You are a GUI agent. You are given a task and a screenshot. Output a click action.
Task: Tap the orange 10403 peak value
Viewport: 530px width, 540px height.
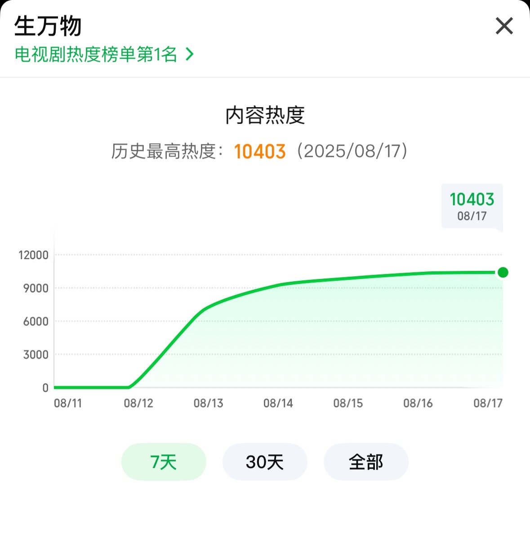tap(260, 152)
